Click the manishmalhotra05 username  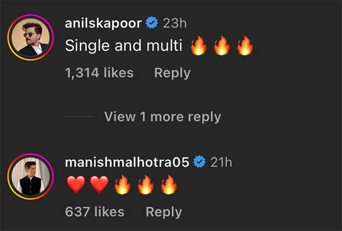point(127,162)
